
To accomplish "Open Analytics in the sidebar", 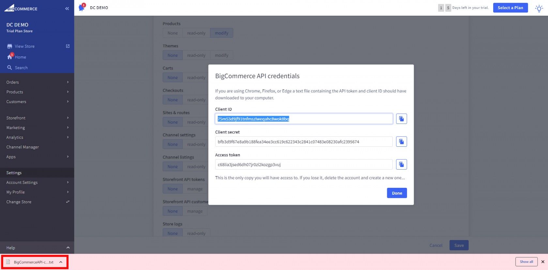I will pyautogui.click(x=15, y=137).
